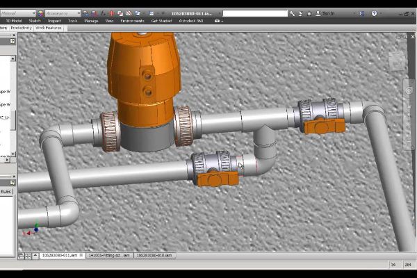Switch to the 141005-Fitting siz document tab

pyautogui.click(x=109, y=256)
